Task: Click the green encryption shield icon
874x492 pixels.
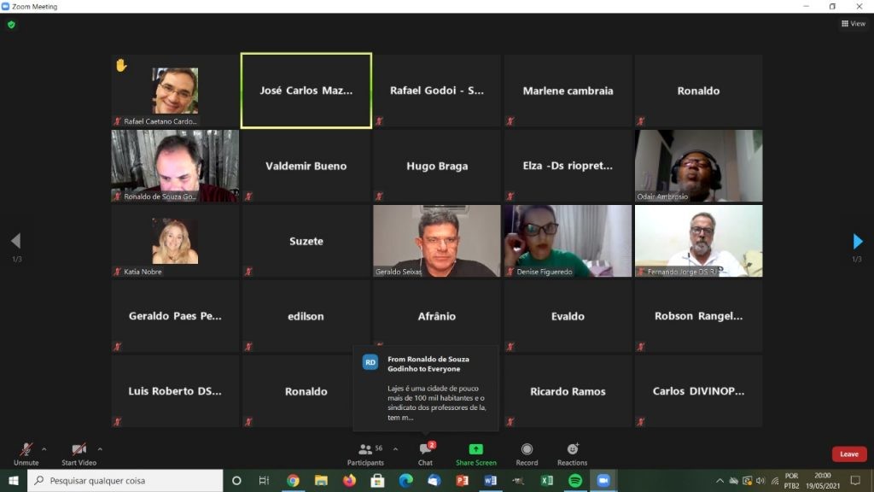Action: click(x=11, y=25)
